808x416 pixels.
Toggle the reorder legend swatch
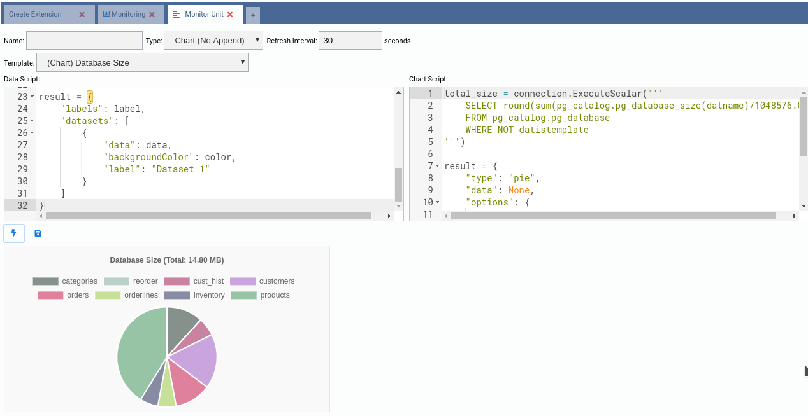coord(117,281)
